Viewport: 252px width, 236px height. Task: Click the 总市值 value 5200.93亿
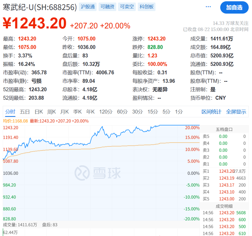[222, 56]
